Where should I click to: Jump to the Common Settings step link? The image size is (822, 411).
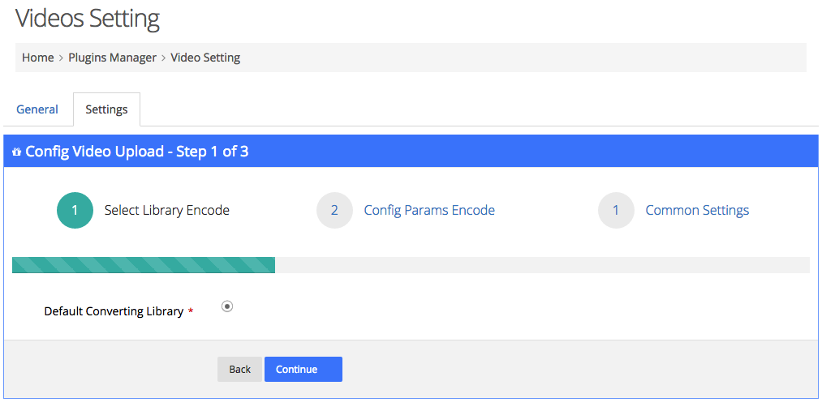click(697, 211)
